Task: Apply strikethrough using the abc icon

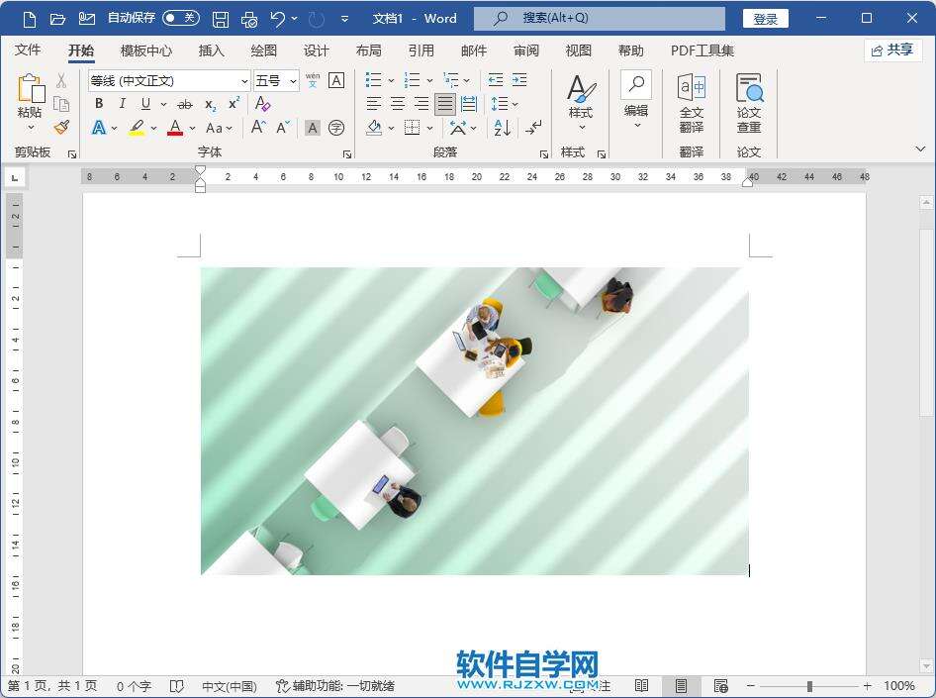Action: coord(184,104)
